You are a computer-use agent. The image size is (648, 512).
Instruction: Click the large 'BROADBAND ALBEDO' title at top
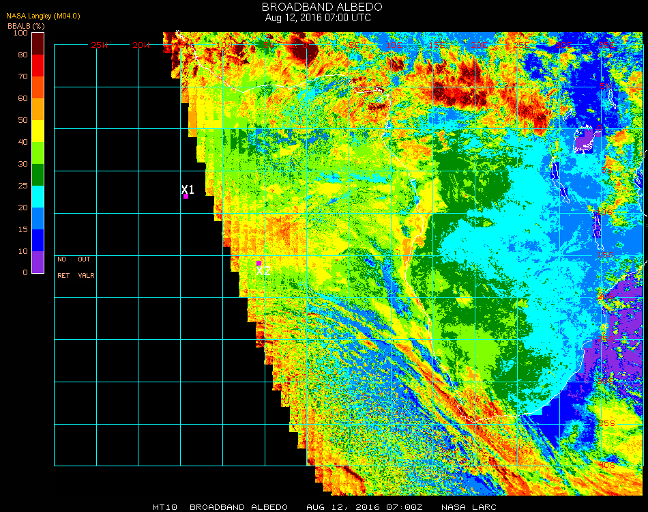(x=322, y=7)
